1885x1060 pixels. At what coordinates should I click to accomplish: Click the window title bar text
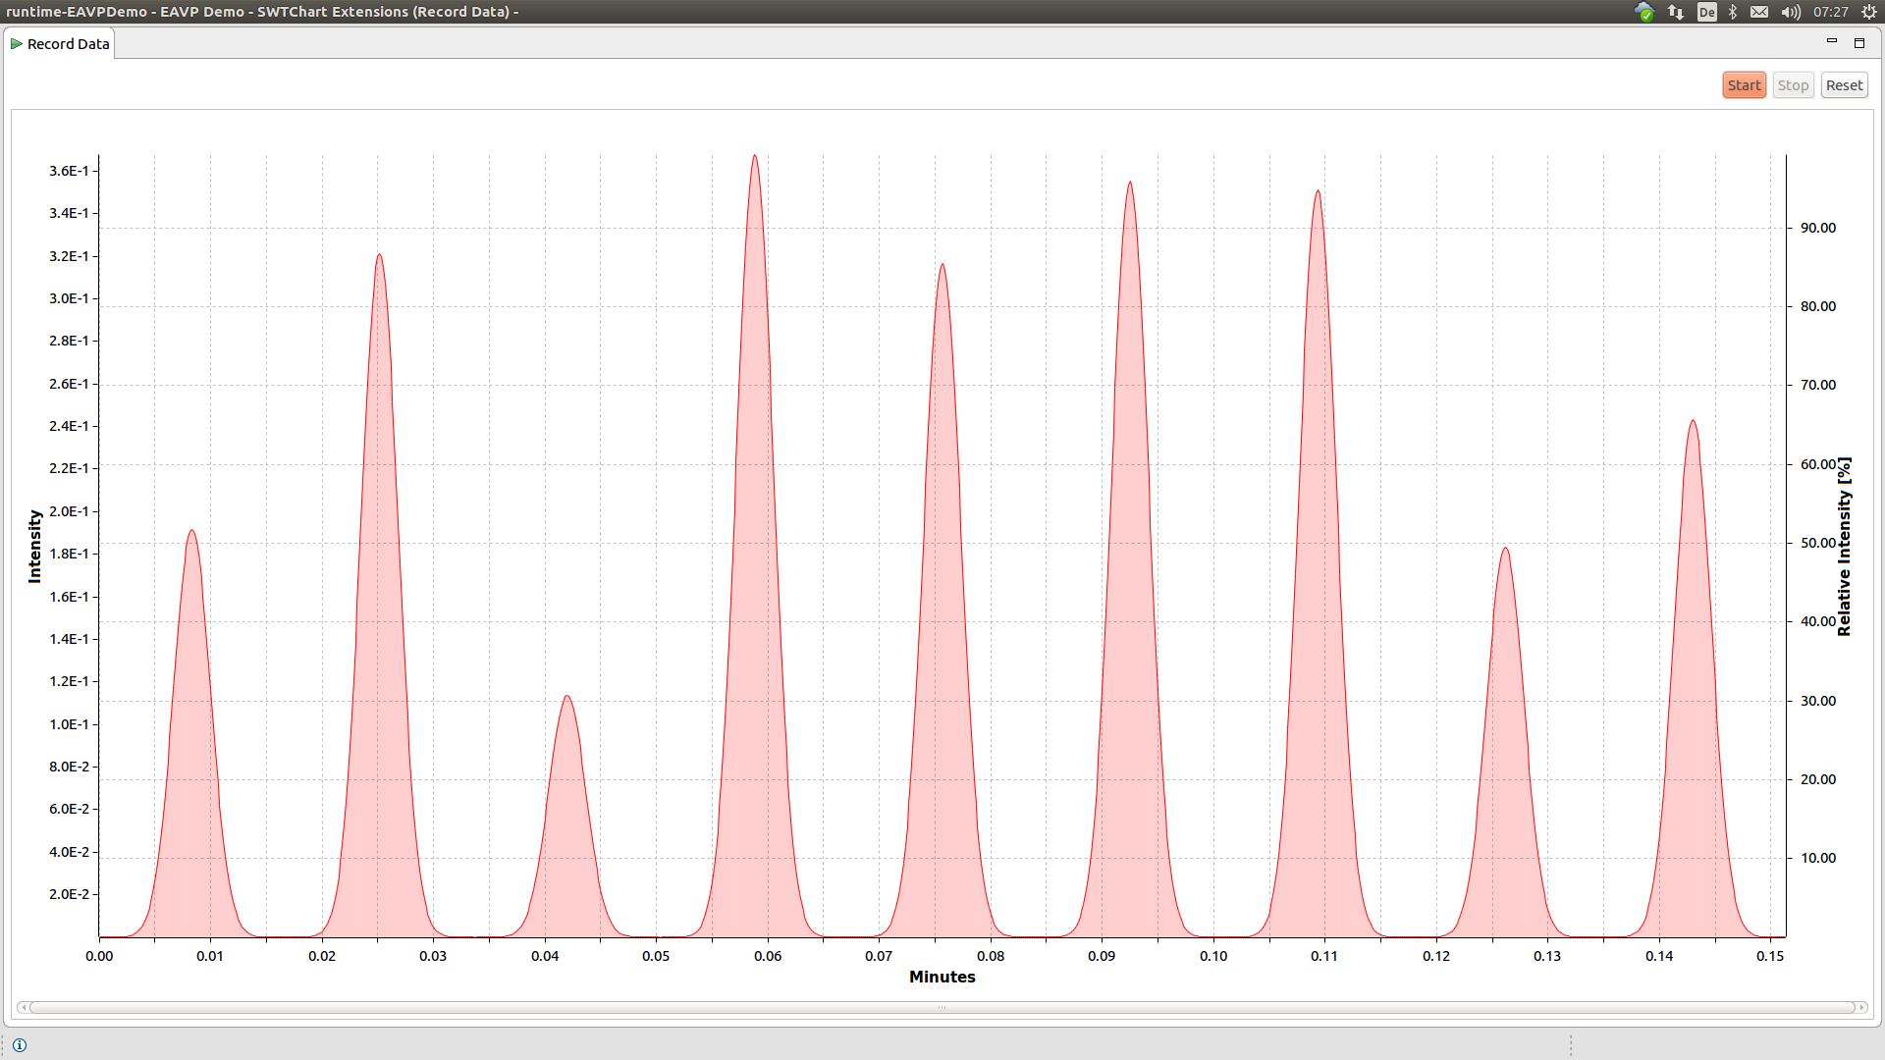pyautogui.click(x=261, y=12)
